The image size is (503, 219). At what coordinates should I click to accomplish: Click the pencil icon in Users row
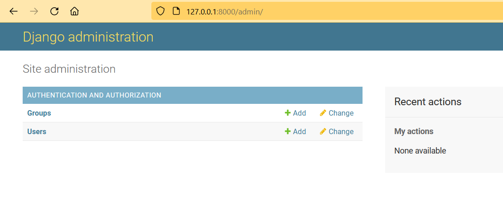coord(323,131)
